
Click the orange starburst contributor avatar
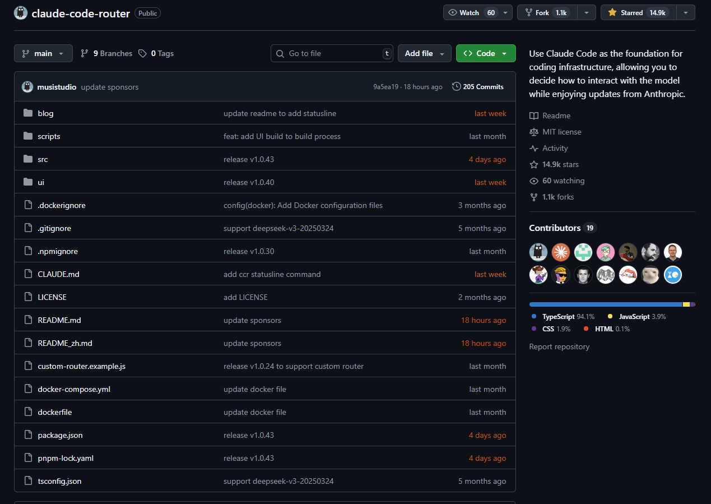pyautogui.click(x=561, y=252)
